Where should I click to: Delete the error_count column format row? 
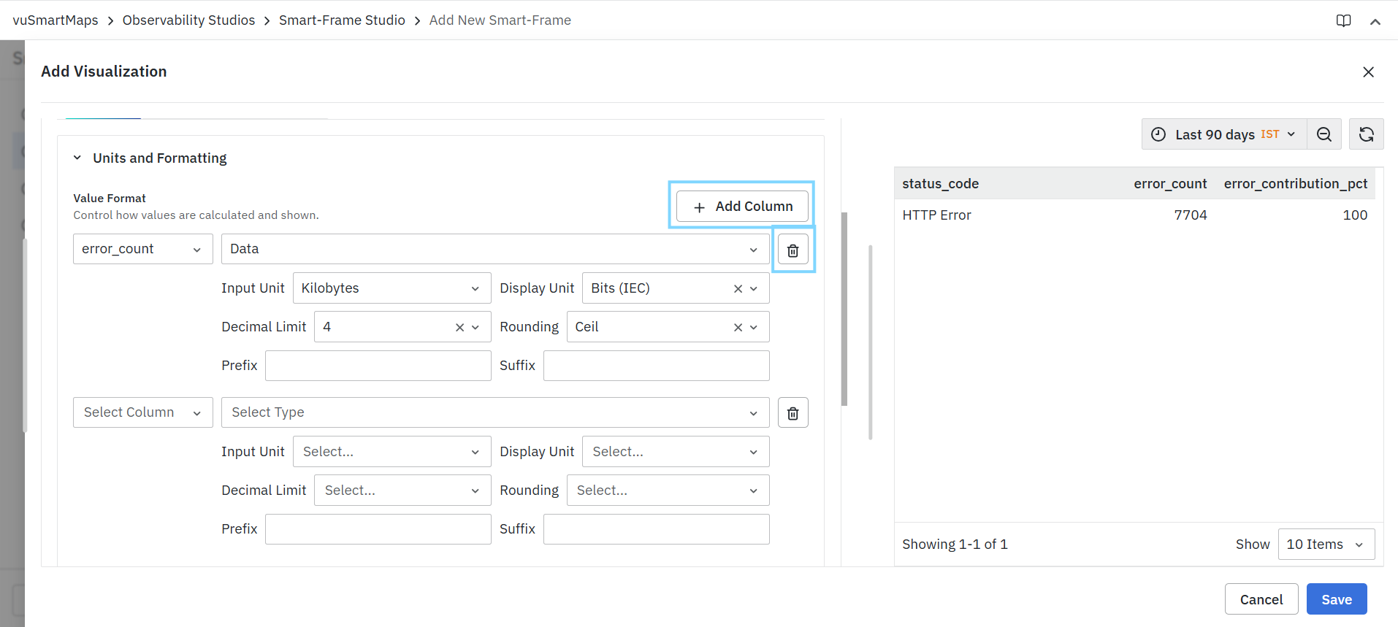(792, 250)
